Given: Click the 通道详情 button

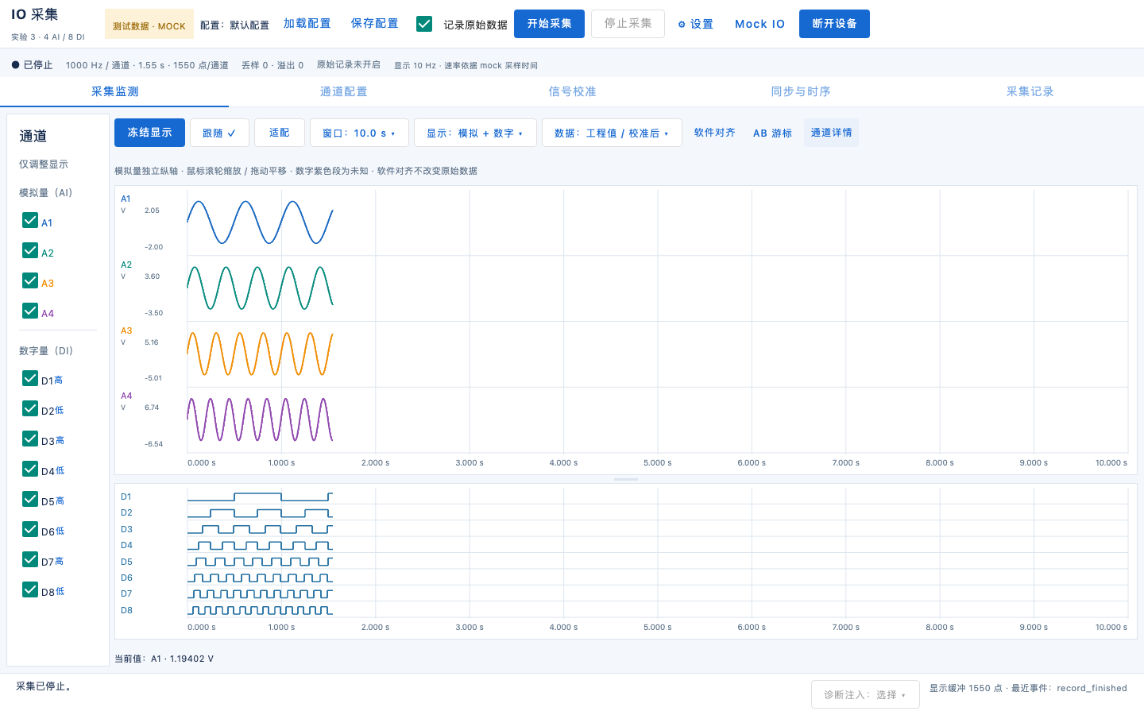Looking at the screenshot, I should pos(831,133).
